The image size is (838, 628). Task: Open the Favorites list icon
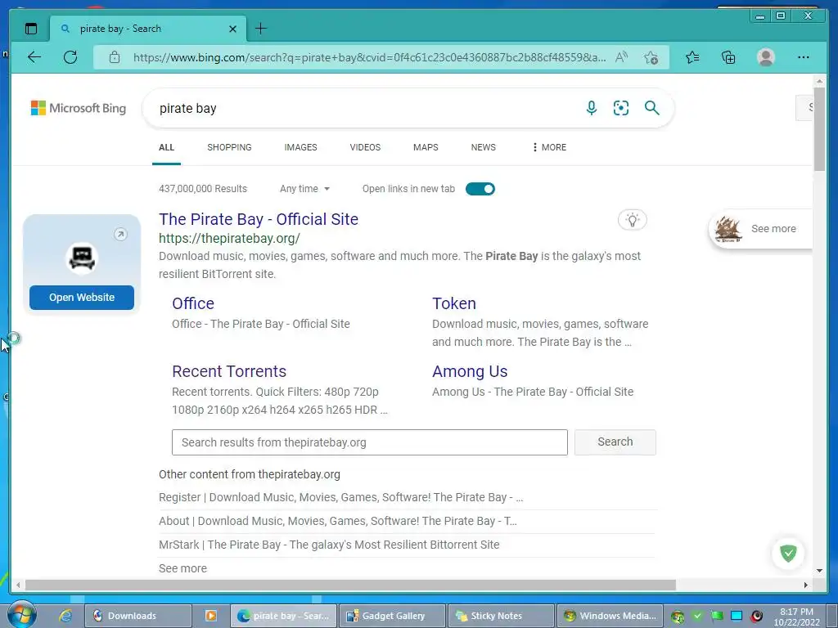[x=692, y=57]
